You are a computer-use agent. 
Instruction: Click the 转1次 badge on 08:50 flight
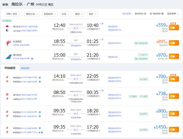[x=76, y=95]
